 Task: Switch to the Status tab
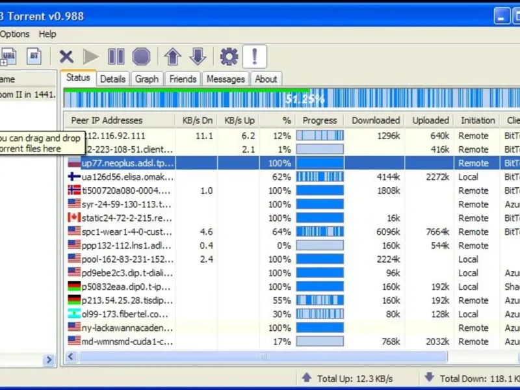tap(78, 78)
